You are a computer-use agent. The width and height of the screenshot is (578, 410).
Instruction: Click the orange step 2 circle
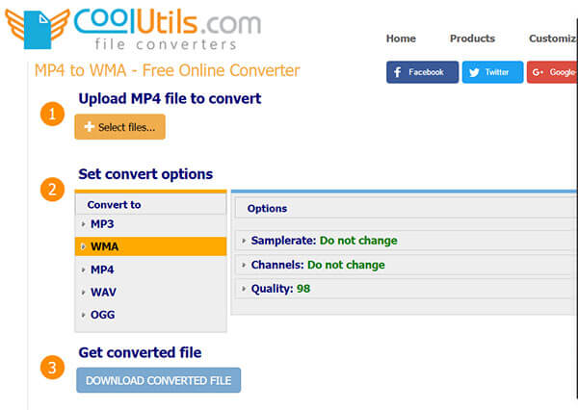(x=52, y=190)
